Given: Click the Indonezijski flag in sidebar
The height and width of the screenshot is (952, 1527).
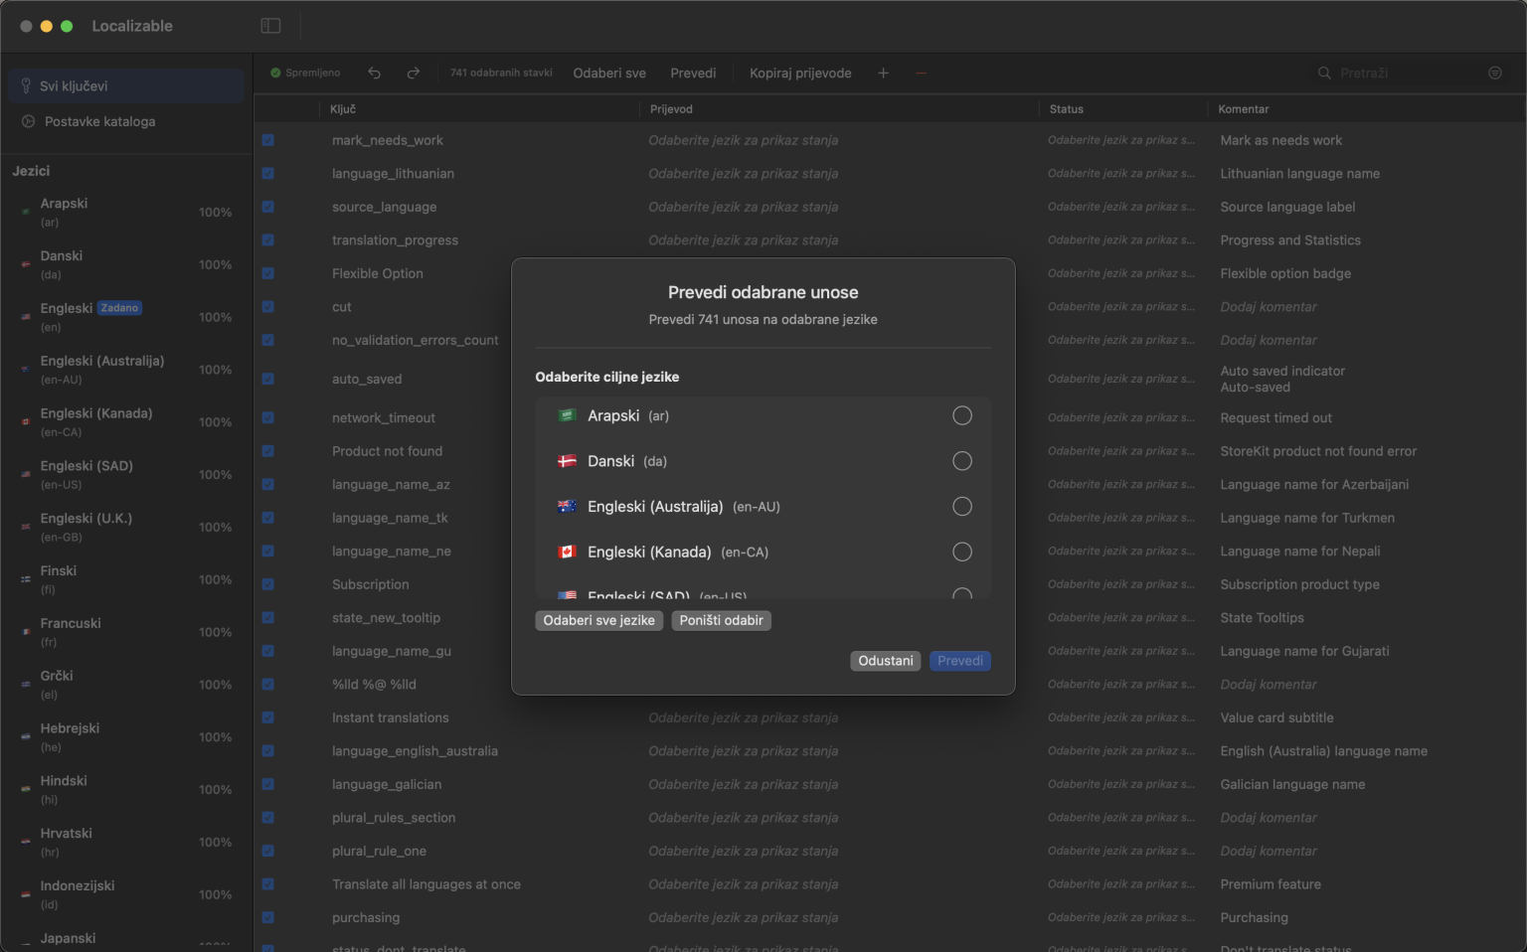Looking at the screenshot, I should (x=26, y=894).
